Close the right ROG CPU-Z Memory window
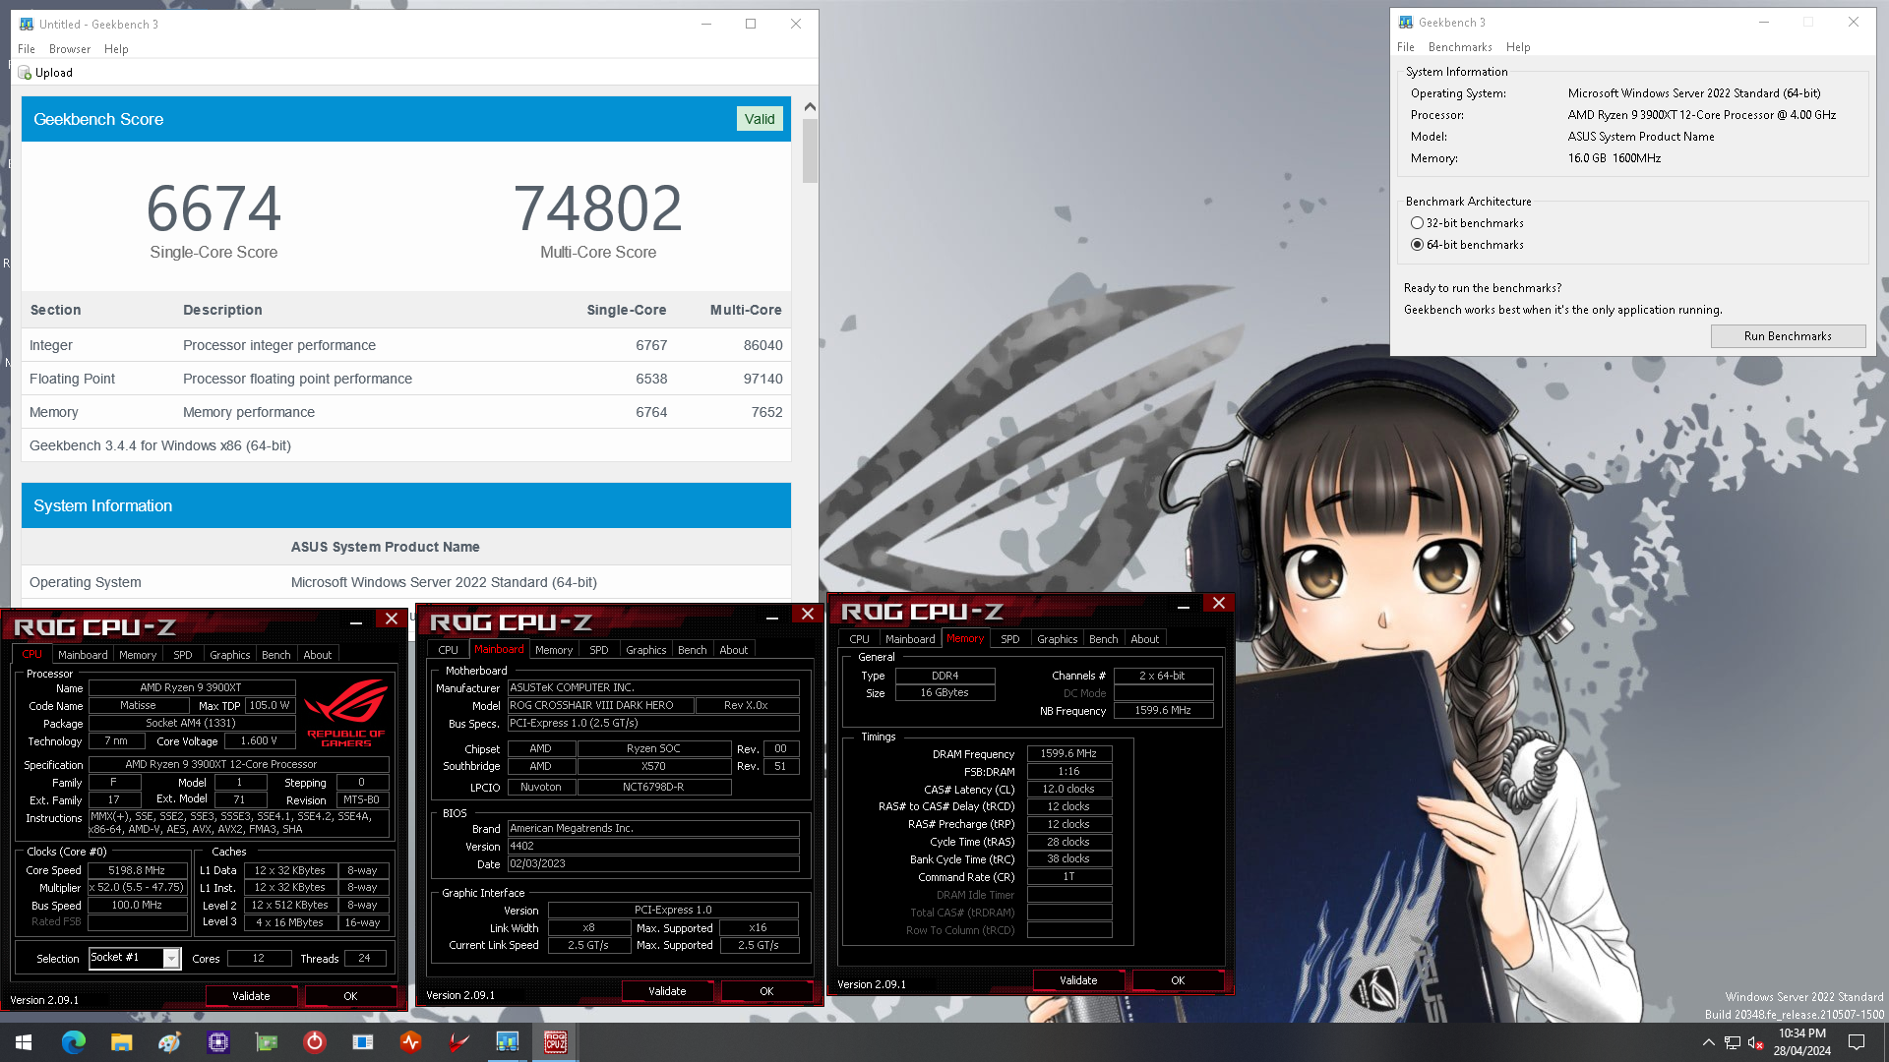The width and height of the screenshot is (1889, 1062). pyautogui.click(x=1218, y=603)
